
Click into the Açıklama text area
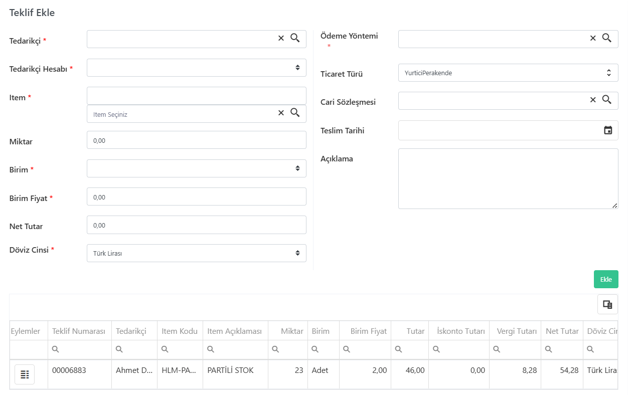(x=508, y=178)
